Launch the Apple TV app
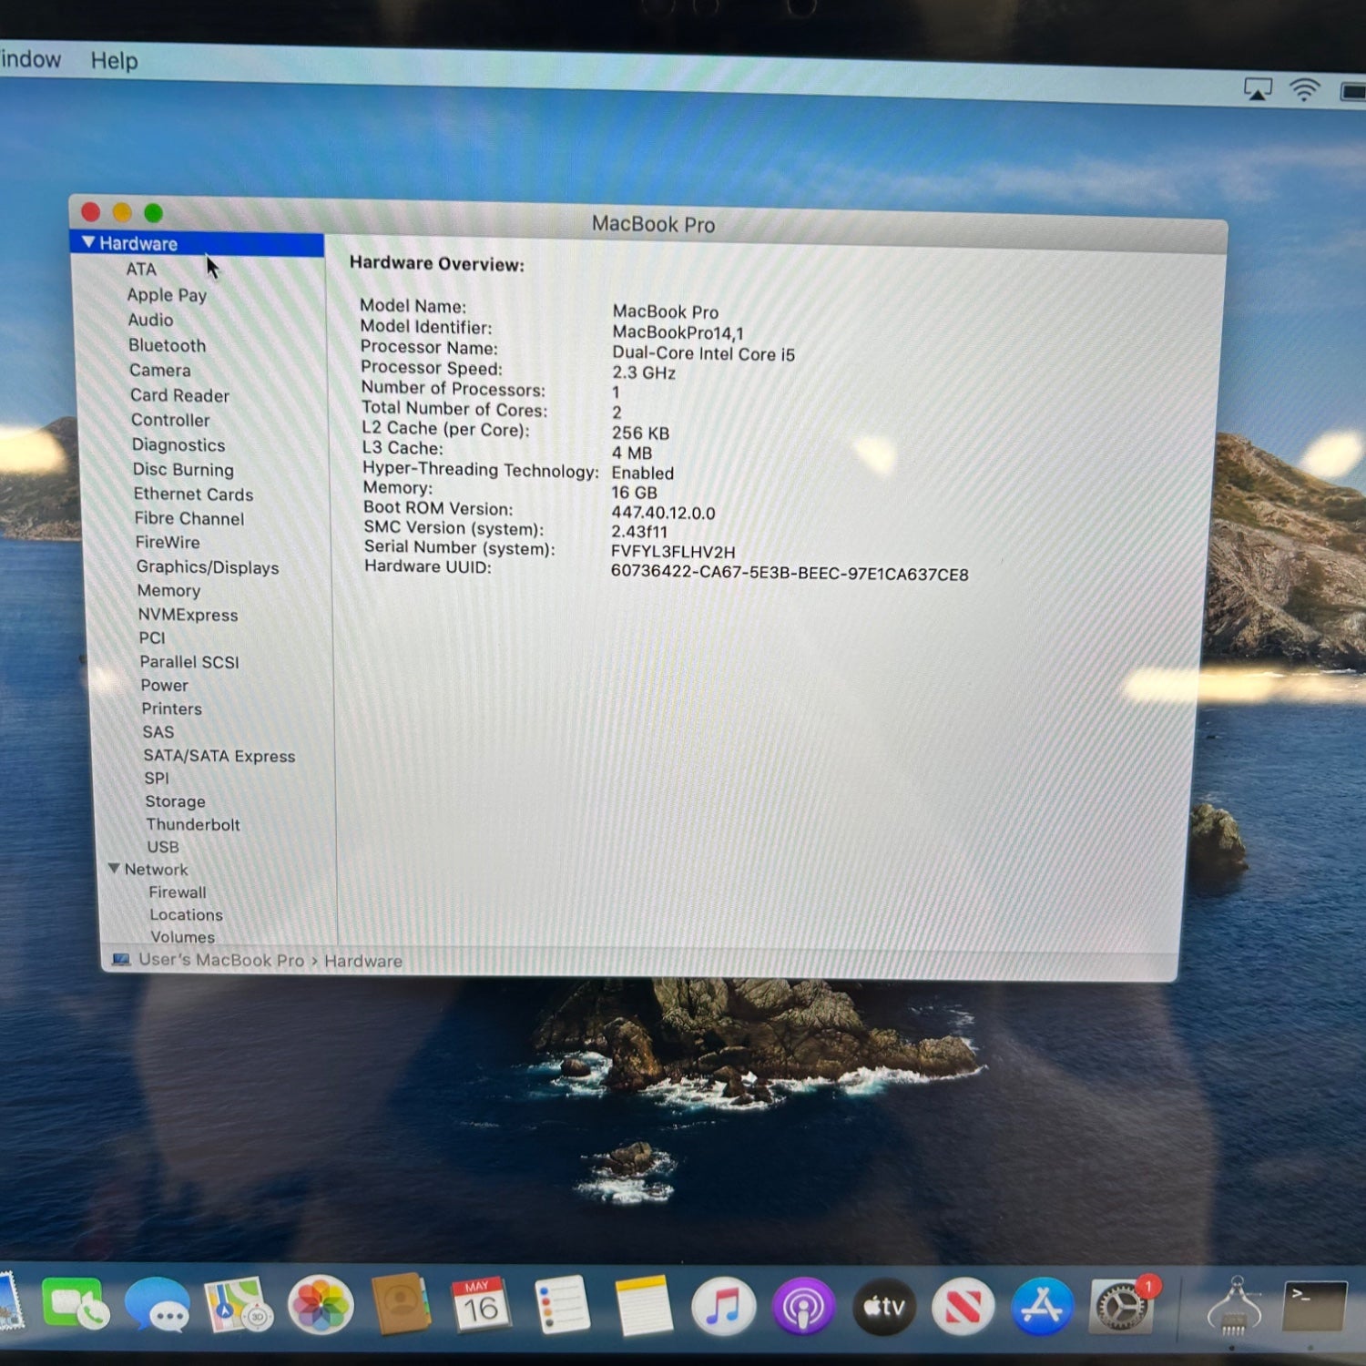The width and height of the screenshot is (1366, 1366). click(x=883, y=1308)
